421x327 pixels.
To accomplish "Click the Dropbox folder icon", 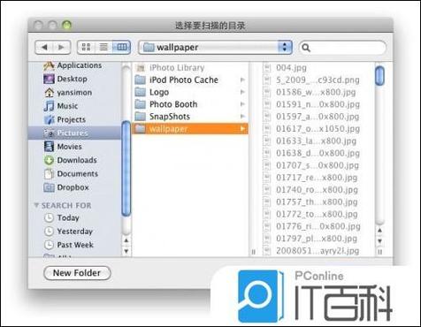I will (x=49, y=187).
